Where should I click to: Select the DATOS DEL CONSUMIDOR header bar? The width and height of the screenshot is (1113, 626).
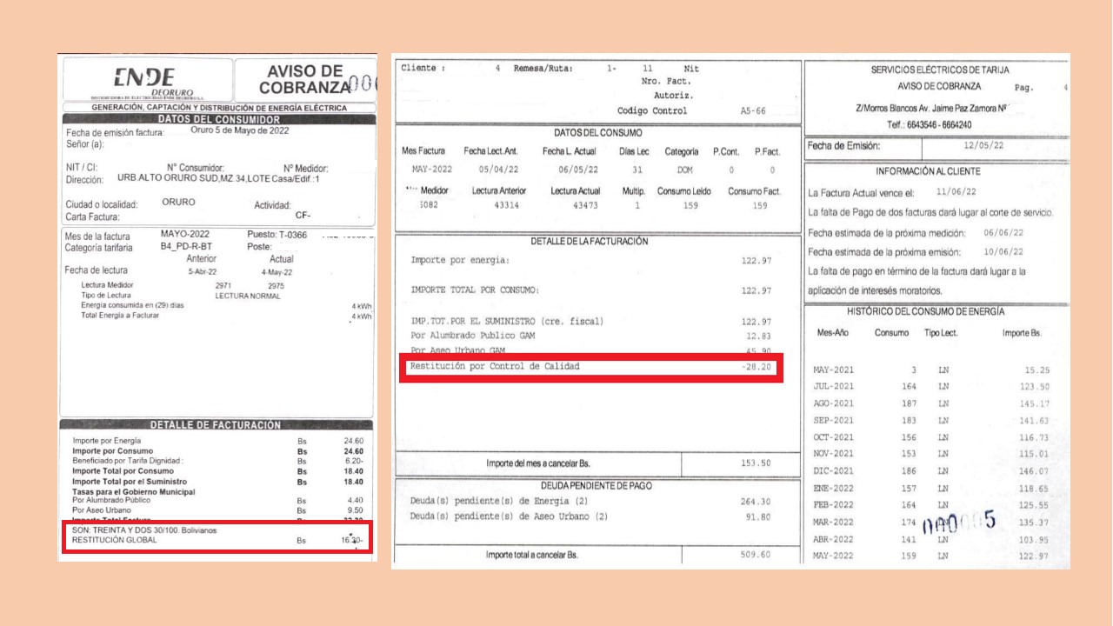point(218,119)
